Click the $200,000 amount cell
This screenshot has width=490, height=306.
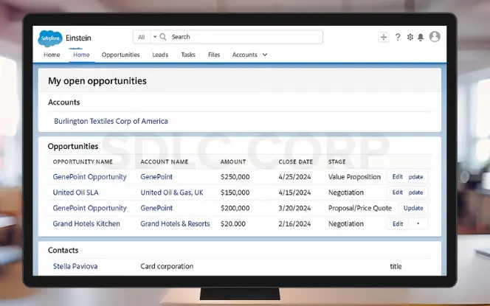[x=235, y=208]
